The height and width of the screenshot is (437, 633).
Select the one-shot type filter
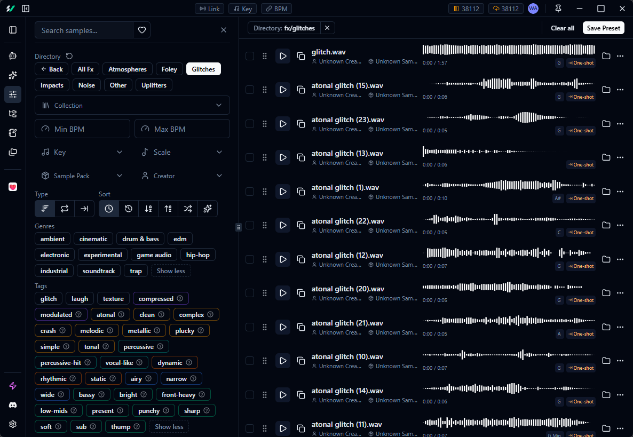[84, 209]
